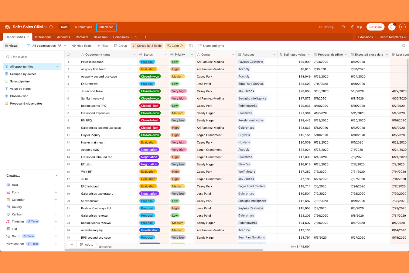Open the Sales pipeline kanban view
The width and height of the screenshot is (409, 273).
[x=32, y=81]
